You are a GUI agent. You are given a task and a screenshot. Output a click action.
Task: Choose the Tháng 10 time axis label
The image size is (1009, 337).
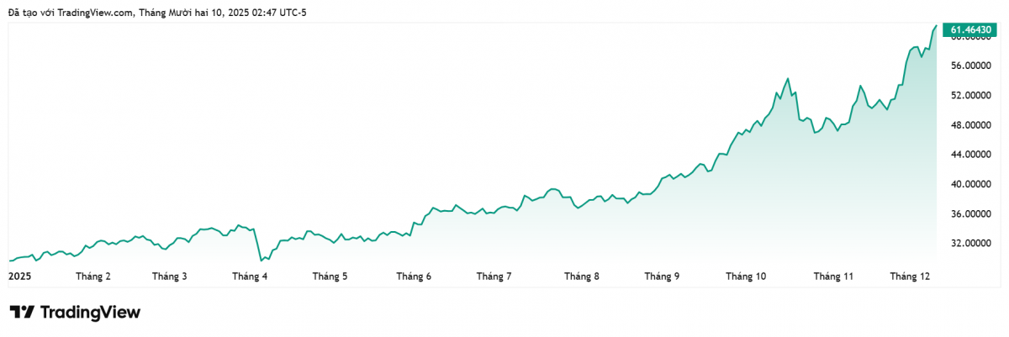pyautogui.click(x=746, y=276)
